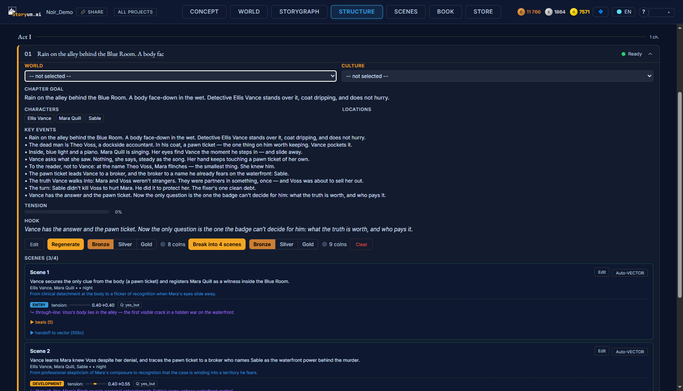Click the globe language icon

coord(619,12)
